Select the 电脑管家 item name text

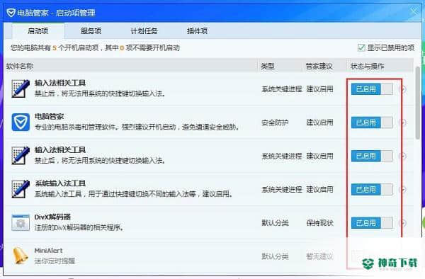point(49,116)
